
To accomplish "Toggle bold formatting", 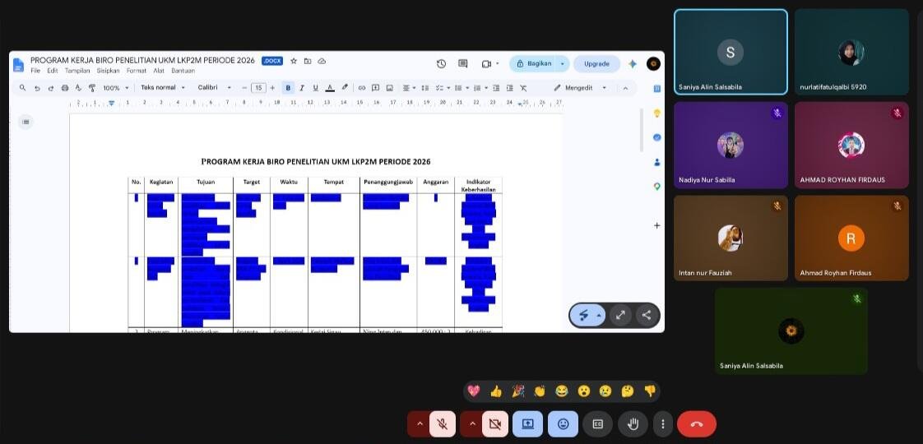I will [x=289, y=88].
